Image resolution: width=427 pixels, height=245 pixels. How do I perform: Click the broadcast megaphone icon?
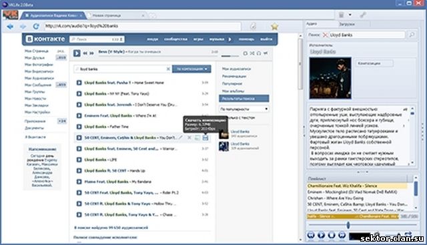(266, 53)
